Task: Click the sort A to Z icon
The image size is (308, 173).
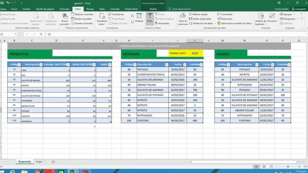Action: pos(132,16)
